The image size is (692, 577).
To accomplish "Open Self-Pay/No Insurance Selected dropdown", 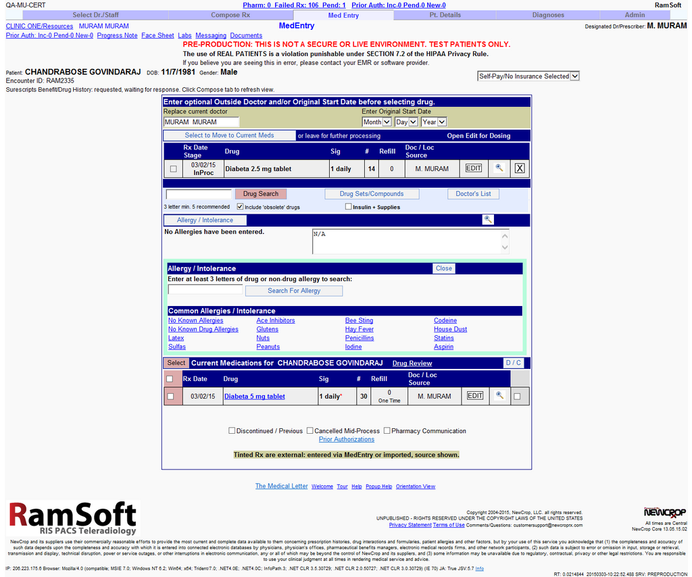I will tap(528, 76).
